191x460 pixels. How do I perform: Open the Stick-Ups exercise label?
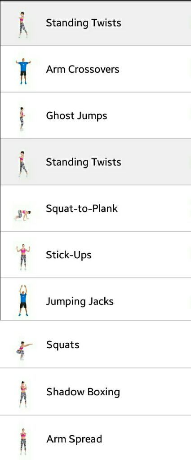[69, 255]
